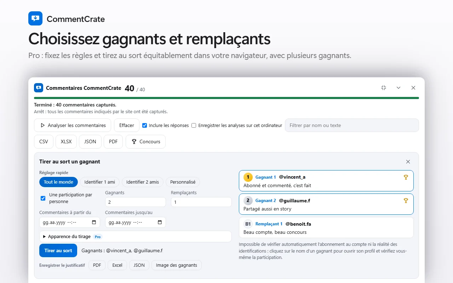
Task: Click the Tirer au sort un gagnant heading
Action: click(x=70, y=162)
